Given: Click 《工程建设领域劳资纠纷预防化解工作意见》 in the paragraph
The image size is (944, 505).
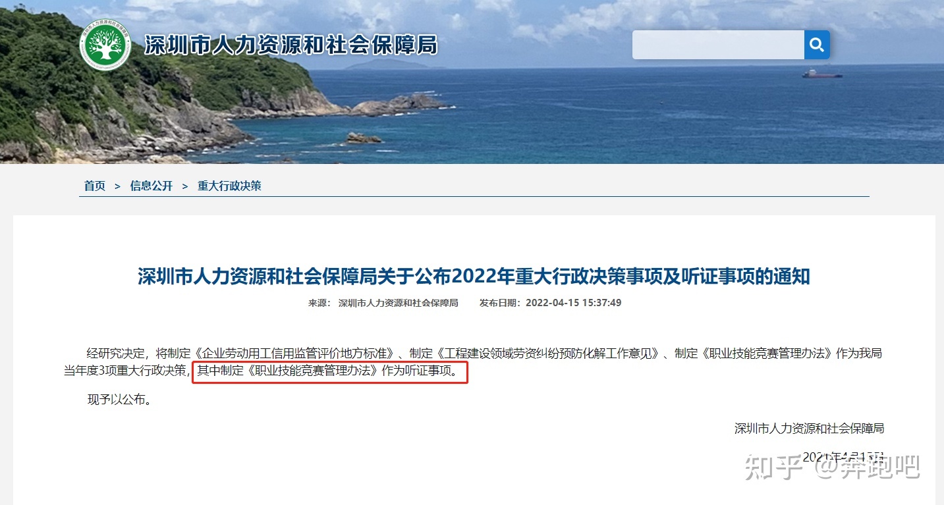Looking at the screenshot, I should click(551, 353).
